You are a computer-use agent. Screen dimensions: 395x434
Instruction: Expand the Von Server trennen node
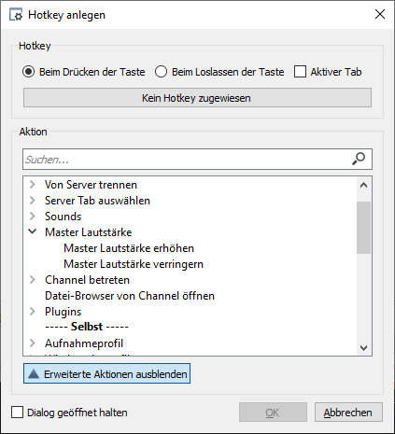[33, 185]
